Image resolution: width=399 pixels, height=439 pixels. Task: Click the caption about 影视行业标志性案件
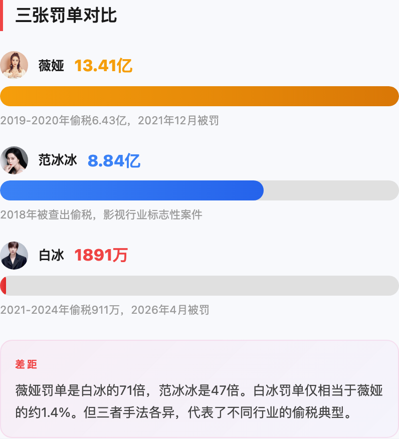point(101,215)
